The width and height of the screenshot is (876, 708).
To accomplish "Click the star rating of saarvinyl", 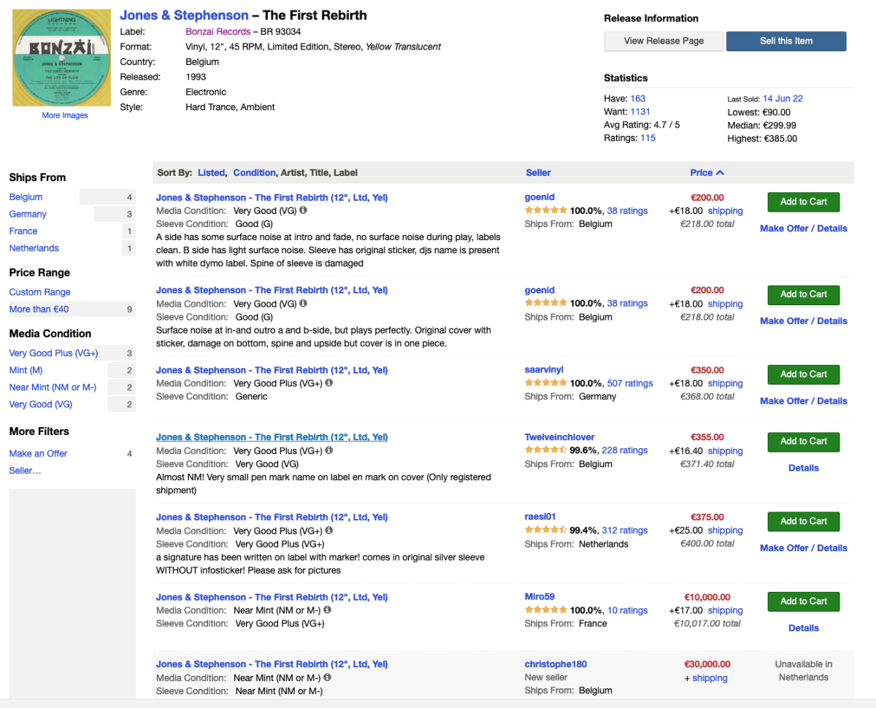I will (546, 383).
